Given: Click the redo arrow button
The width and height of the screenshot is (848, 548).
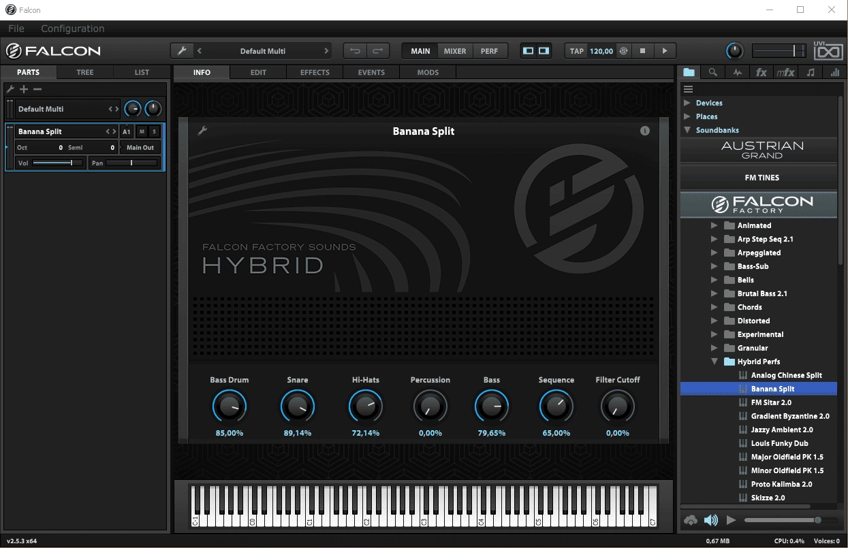Looking at the screenshot, I should pos(378,51).
